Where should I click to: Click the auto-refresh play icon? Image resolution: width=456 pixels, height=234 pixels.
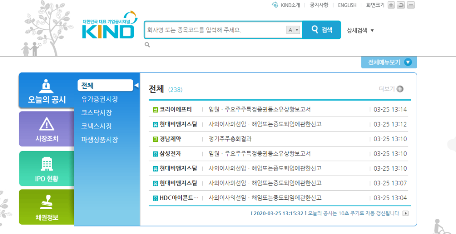pyautogui.click(x=405, y=213)
